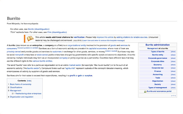
Task: Open the Burrito (disambiguation) link
Action: tap(39, 29)
